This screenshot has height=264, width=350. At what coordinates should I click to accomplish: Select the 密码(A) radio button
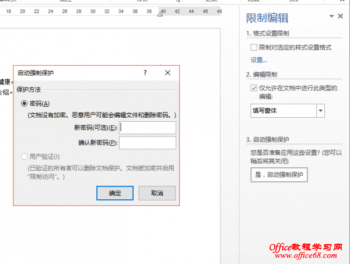(24, 104)
